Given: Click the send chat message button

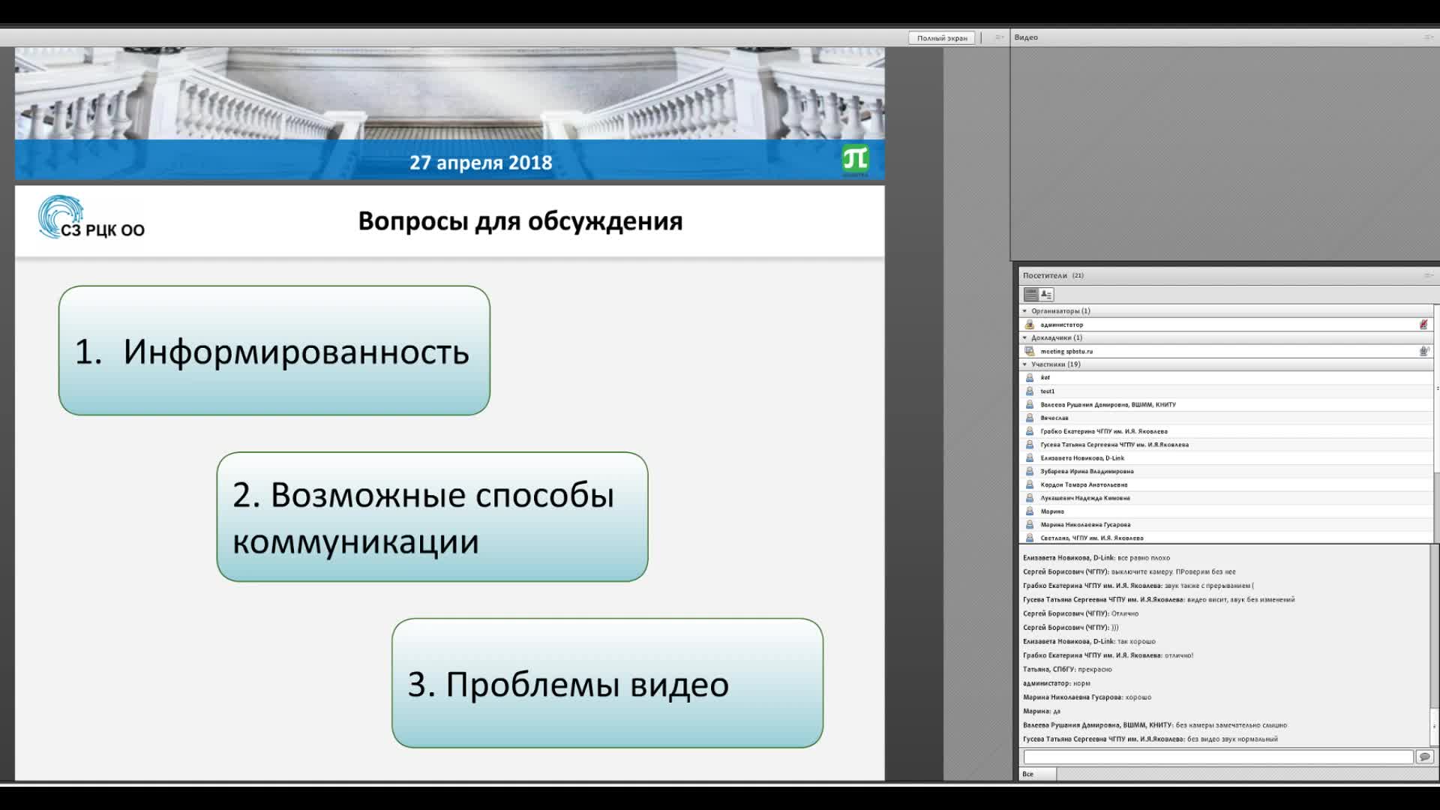Looking at the screenshot, I should (1424, 757).
